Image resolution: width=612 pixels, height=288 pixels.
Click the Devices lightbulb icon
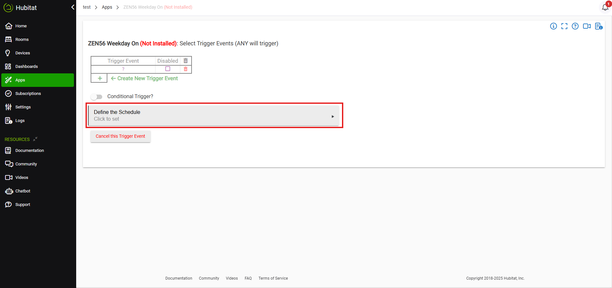(8, 53)
